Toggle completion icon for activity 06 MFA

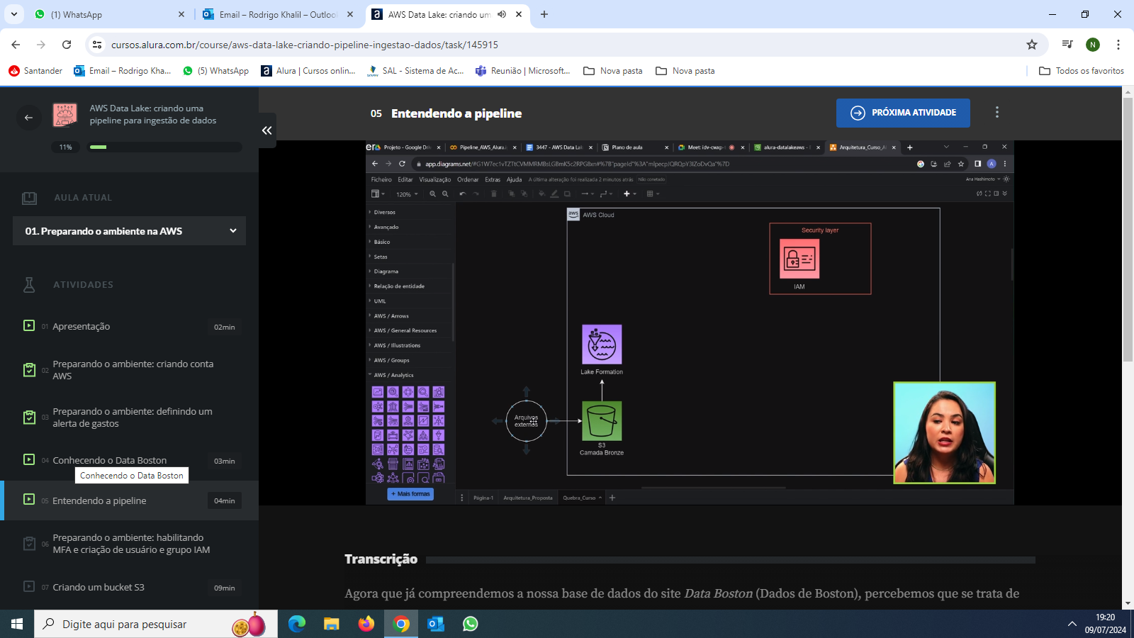pos(29,544)
